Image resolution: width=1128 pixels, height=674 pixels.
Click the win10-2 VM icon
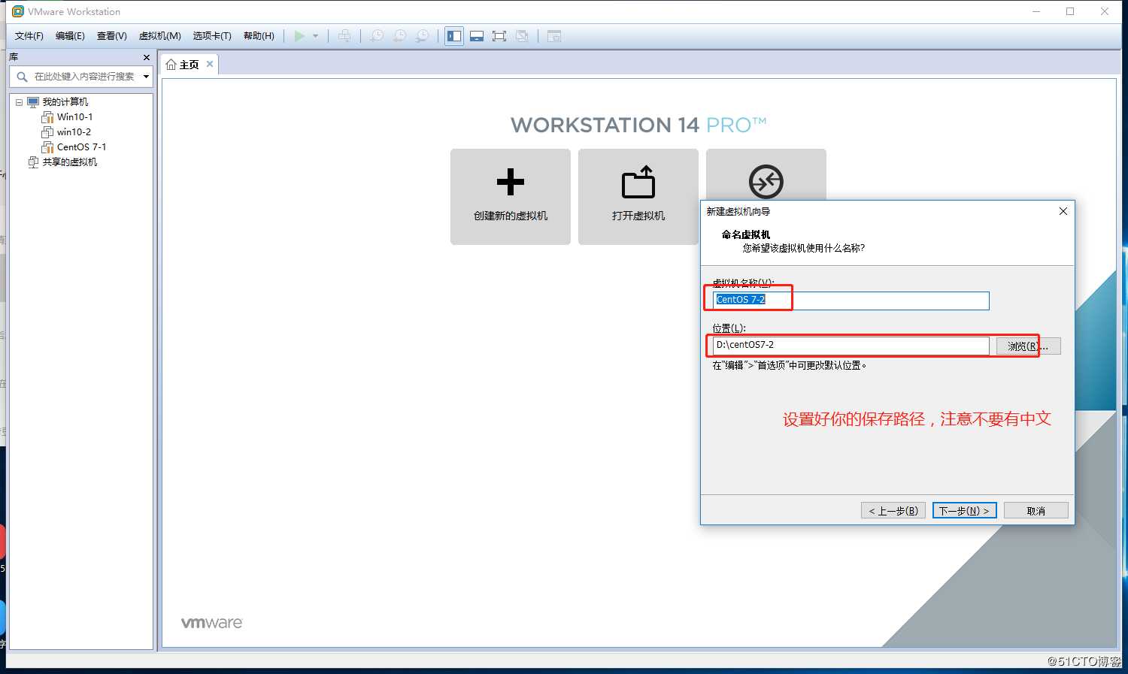[47, 132]
